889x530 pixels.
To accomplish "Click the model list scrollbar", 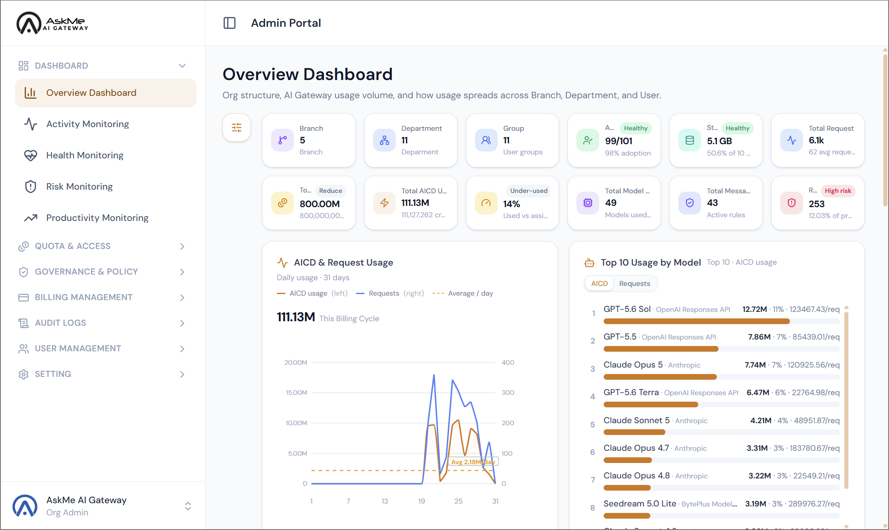I will coord(846,400).
